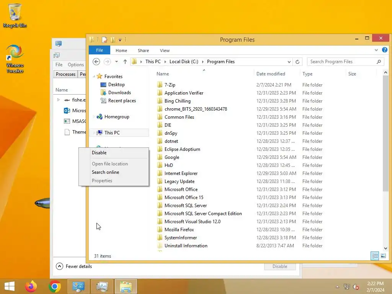Collapse Task Manager with Fewer details
Screen dimensions: 392x294
point(74,266)
